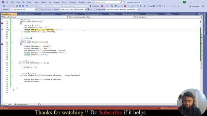Switch to the DatabaseProject.csproj tab
207x116 pixels.
[131, 14]
